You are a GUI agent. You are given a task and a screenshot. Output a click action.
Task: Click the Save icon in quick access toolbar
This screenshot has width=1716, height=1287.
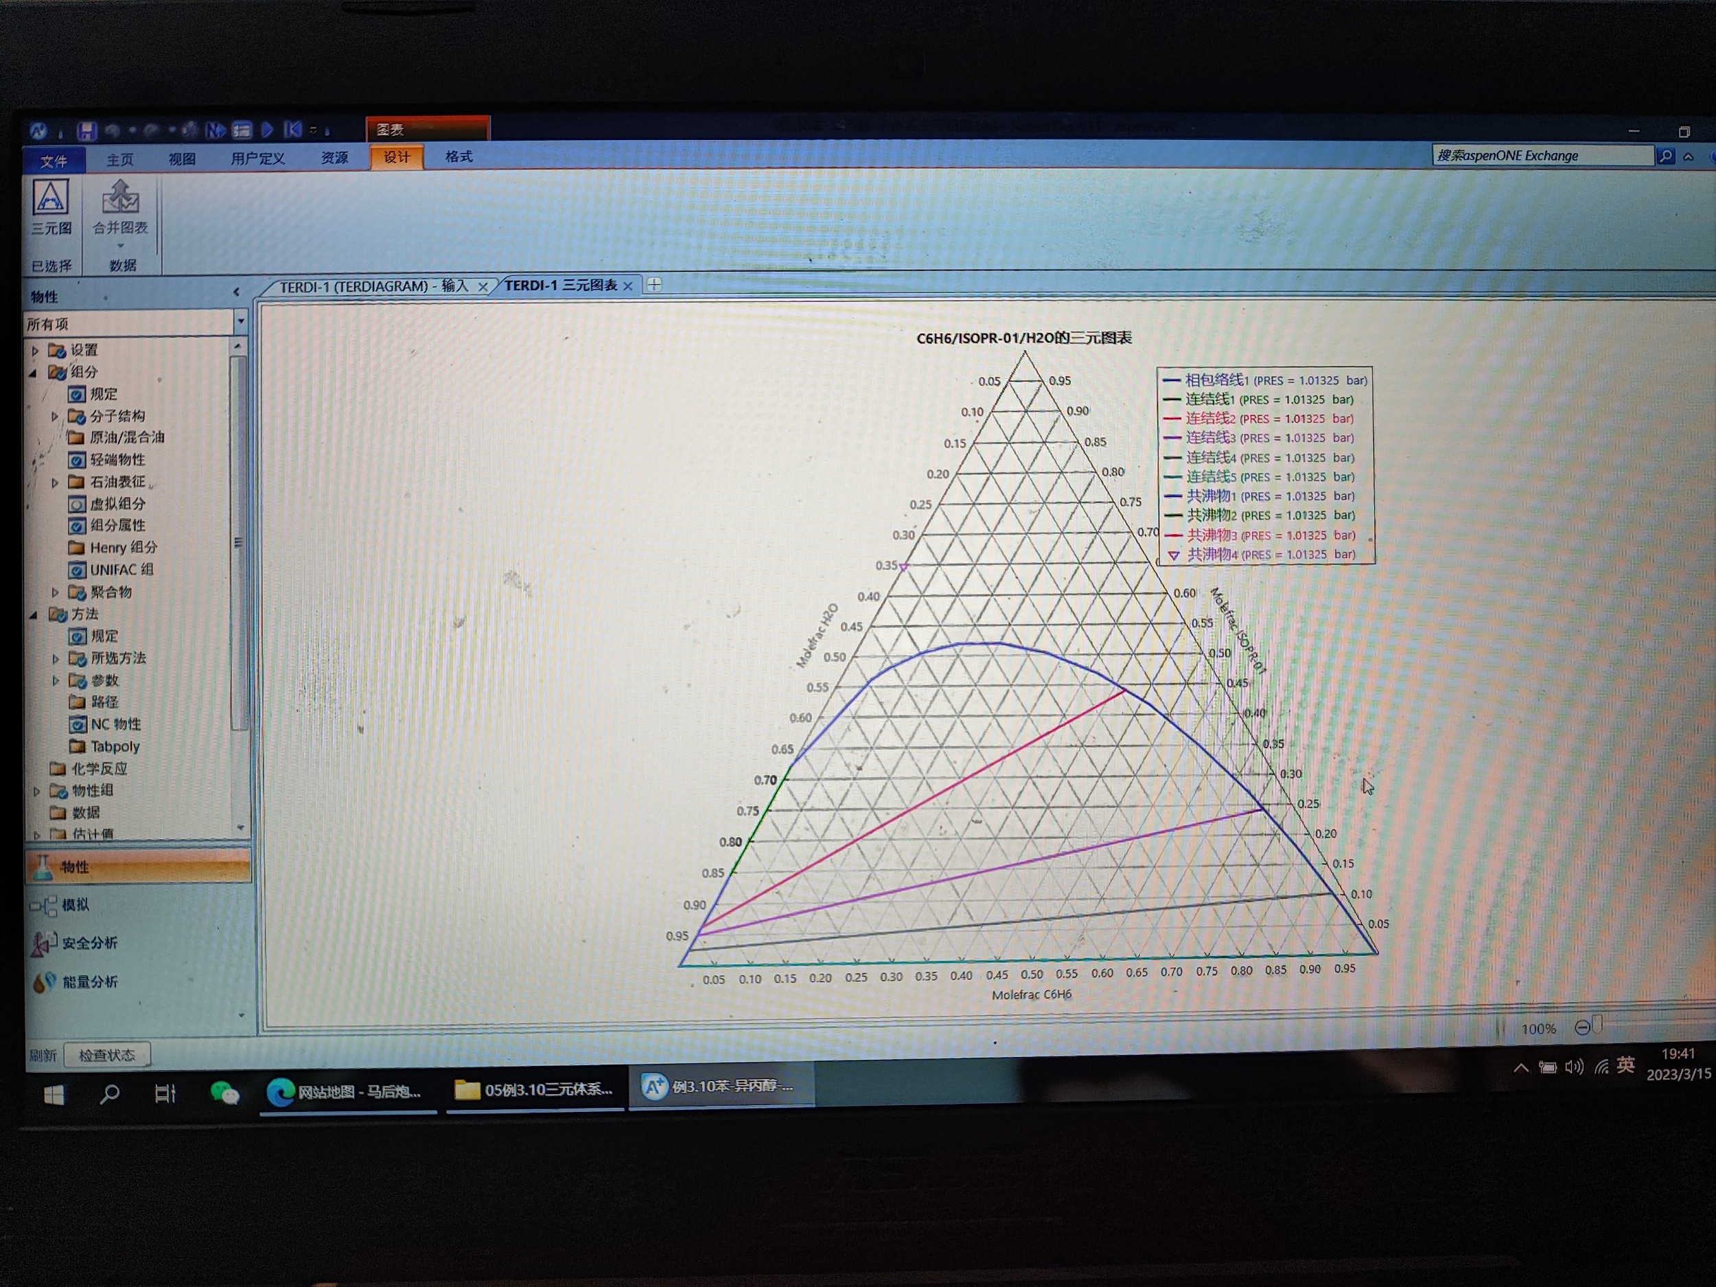coord(86,130)
